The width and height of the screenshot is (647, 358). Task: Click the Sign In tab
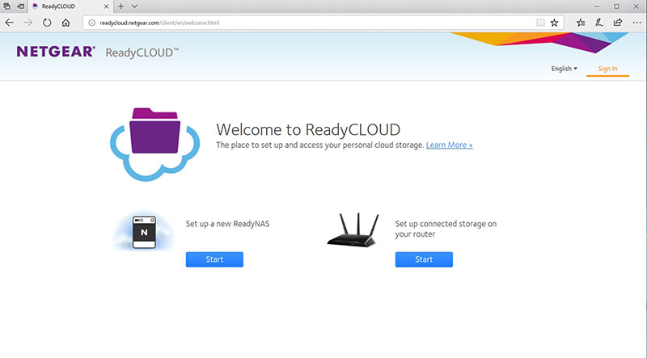(608, 69)
